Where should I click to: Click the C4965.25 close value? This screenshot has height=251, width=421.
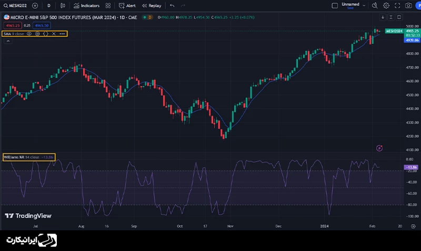[219, 17]
